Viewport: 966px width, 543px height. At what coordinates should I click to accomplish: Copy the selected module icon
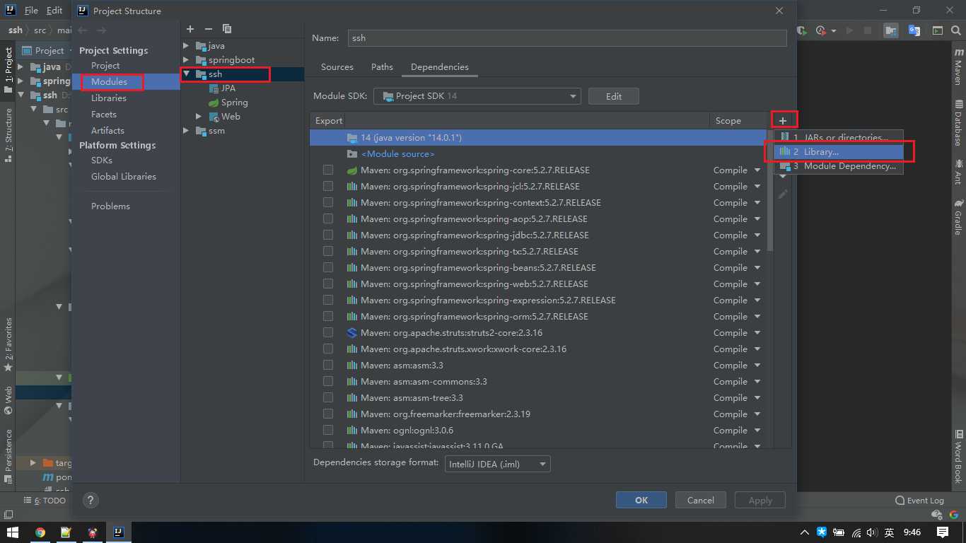(x=227, y=29)
